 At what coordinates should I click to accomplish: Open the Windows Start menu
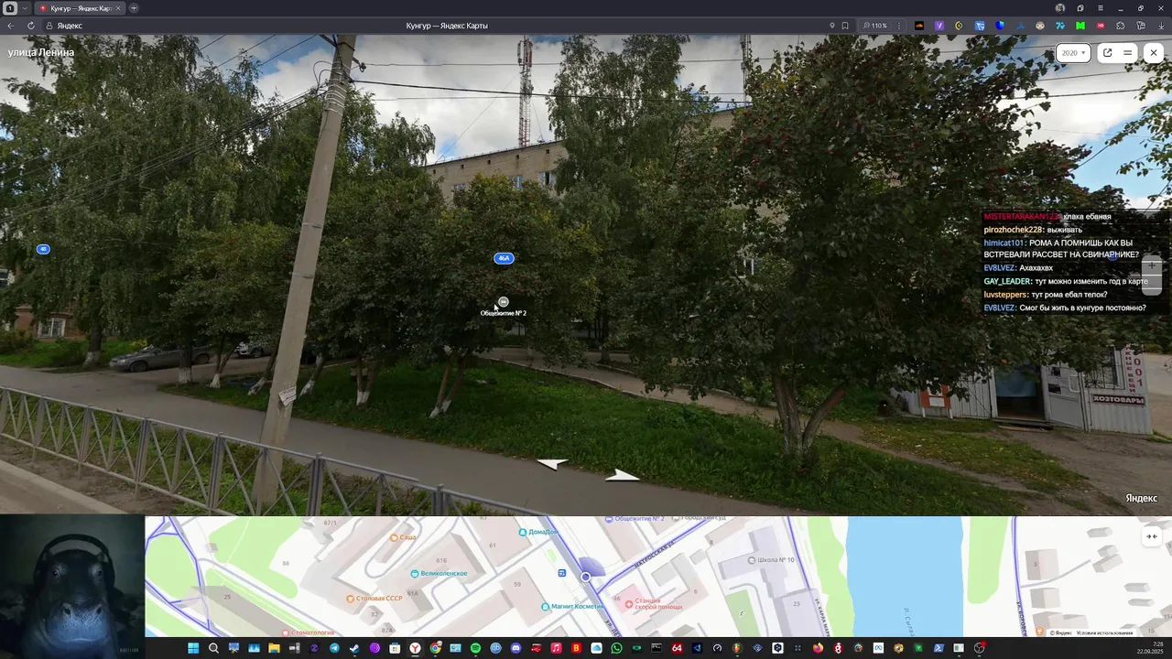click(193, 648)
